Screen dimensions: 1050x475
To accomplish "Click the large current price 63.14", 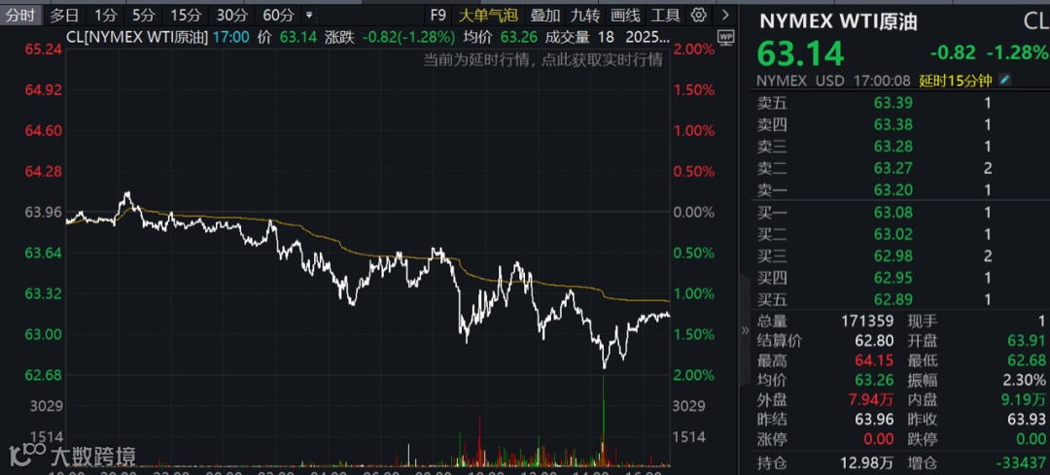I will pos(801,54).
